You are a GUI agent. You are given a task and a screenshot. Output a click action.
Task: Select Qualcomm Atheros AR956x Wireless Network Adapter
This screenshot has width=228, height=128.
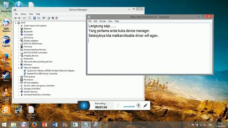click(x=51, y=71)
